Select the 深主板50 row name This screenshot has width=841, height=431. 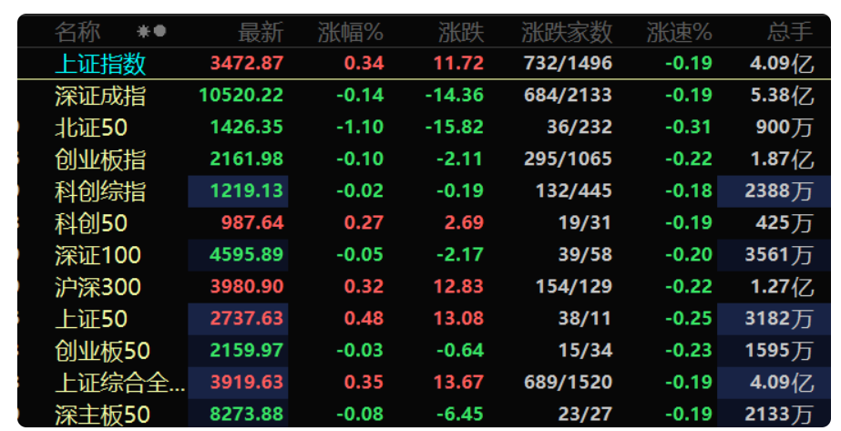tap(102, 415)
